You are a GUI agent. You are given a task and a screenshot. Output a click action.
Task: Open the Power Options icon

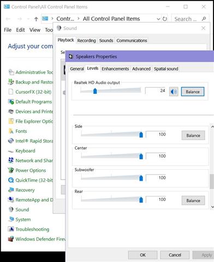pyautogui.click(x=11, y=170)
